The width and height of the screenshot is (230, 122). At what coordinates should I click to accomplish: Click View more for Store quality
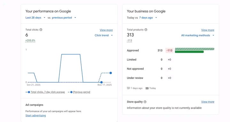[x=208, y=102]
